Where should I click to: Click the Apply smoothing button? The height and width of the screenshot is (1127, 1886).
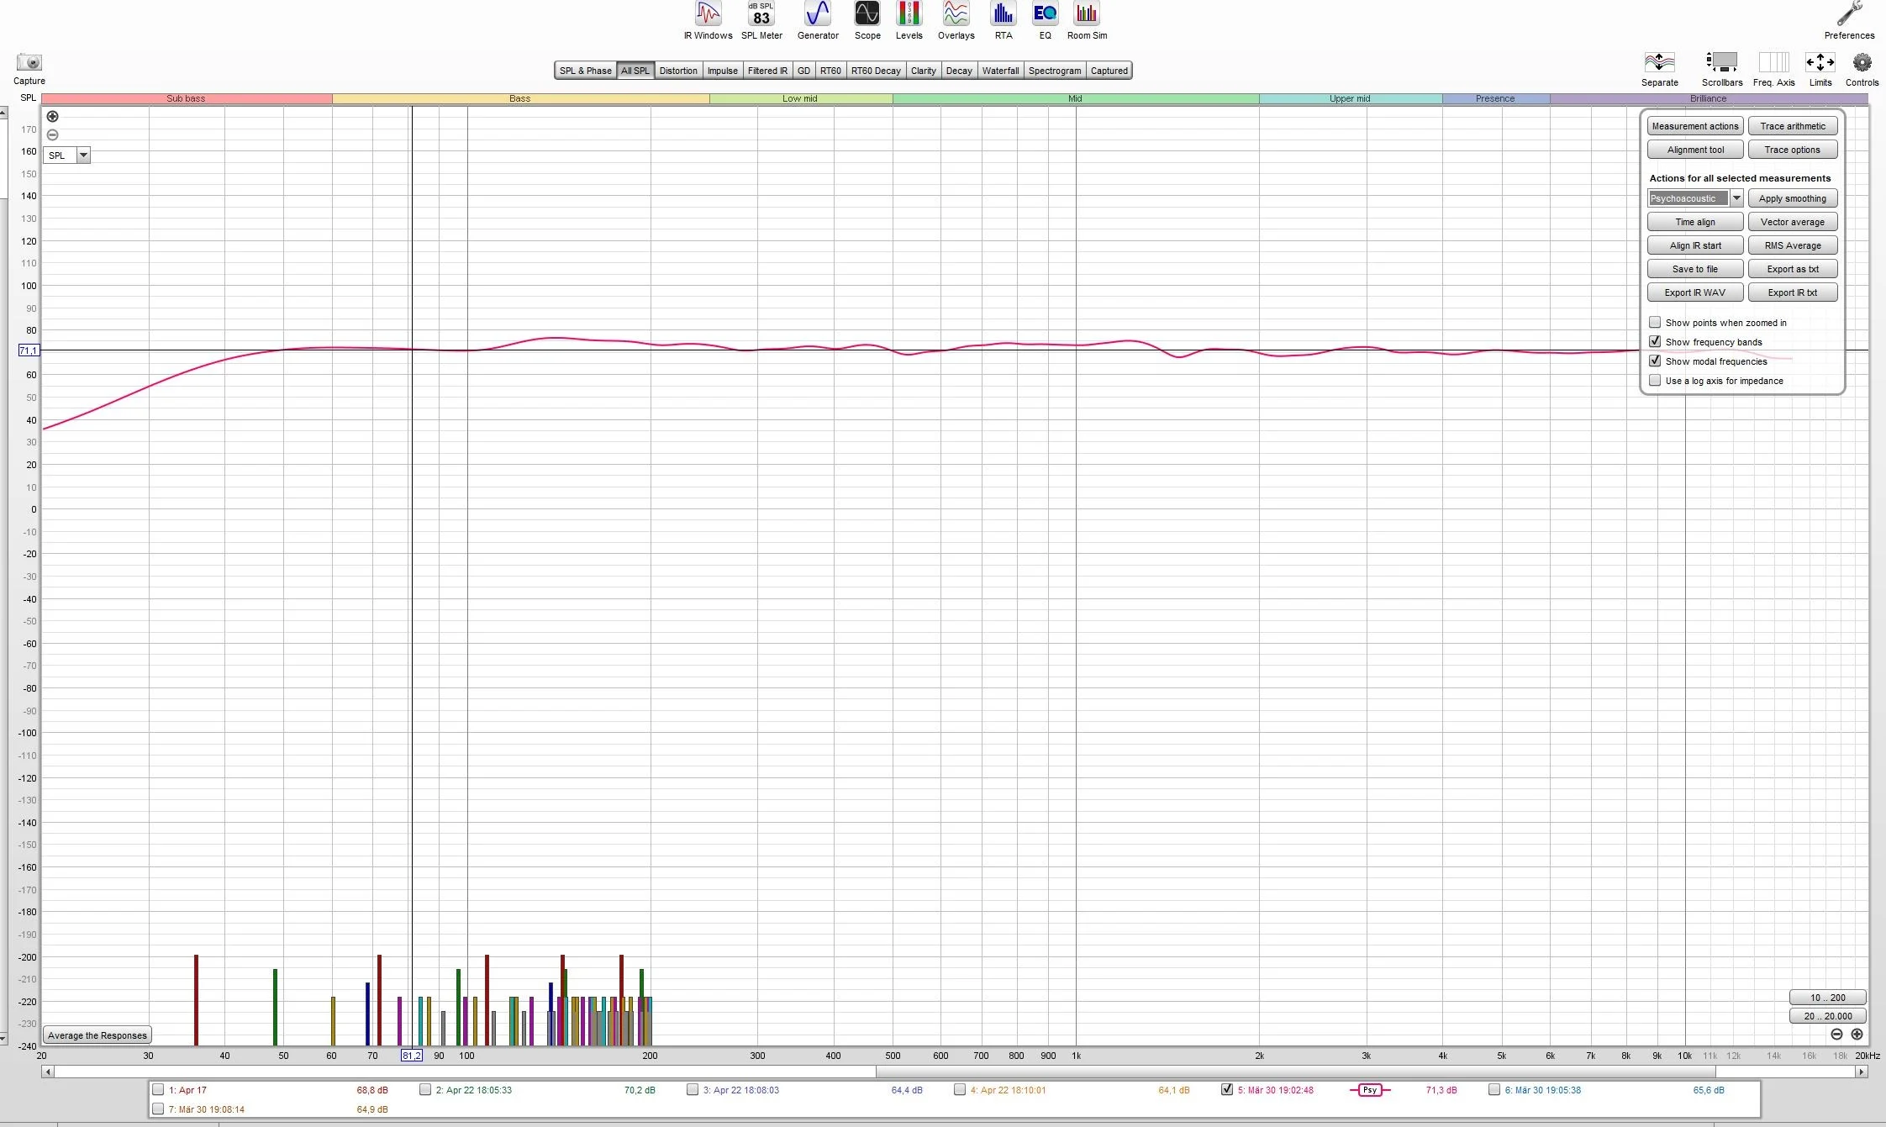1792,198
